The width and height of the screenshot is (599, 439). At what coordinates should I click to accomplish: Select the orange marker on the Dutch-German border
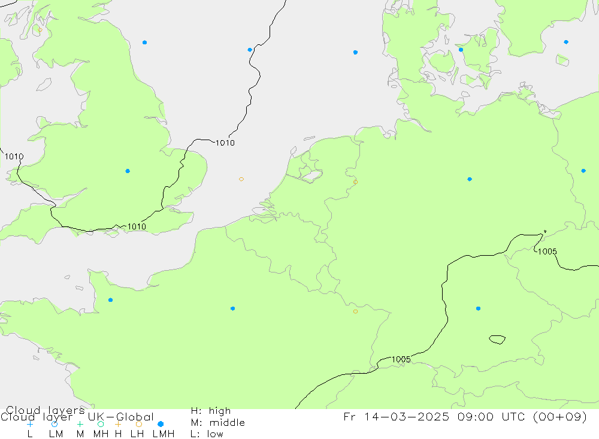coord(355,182)
